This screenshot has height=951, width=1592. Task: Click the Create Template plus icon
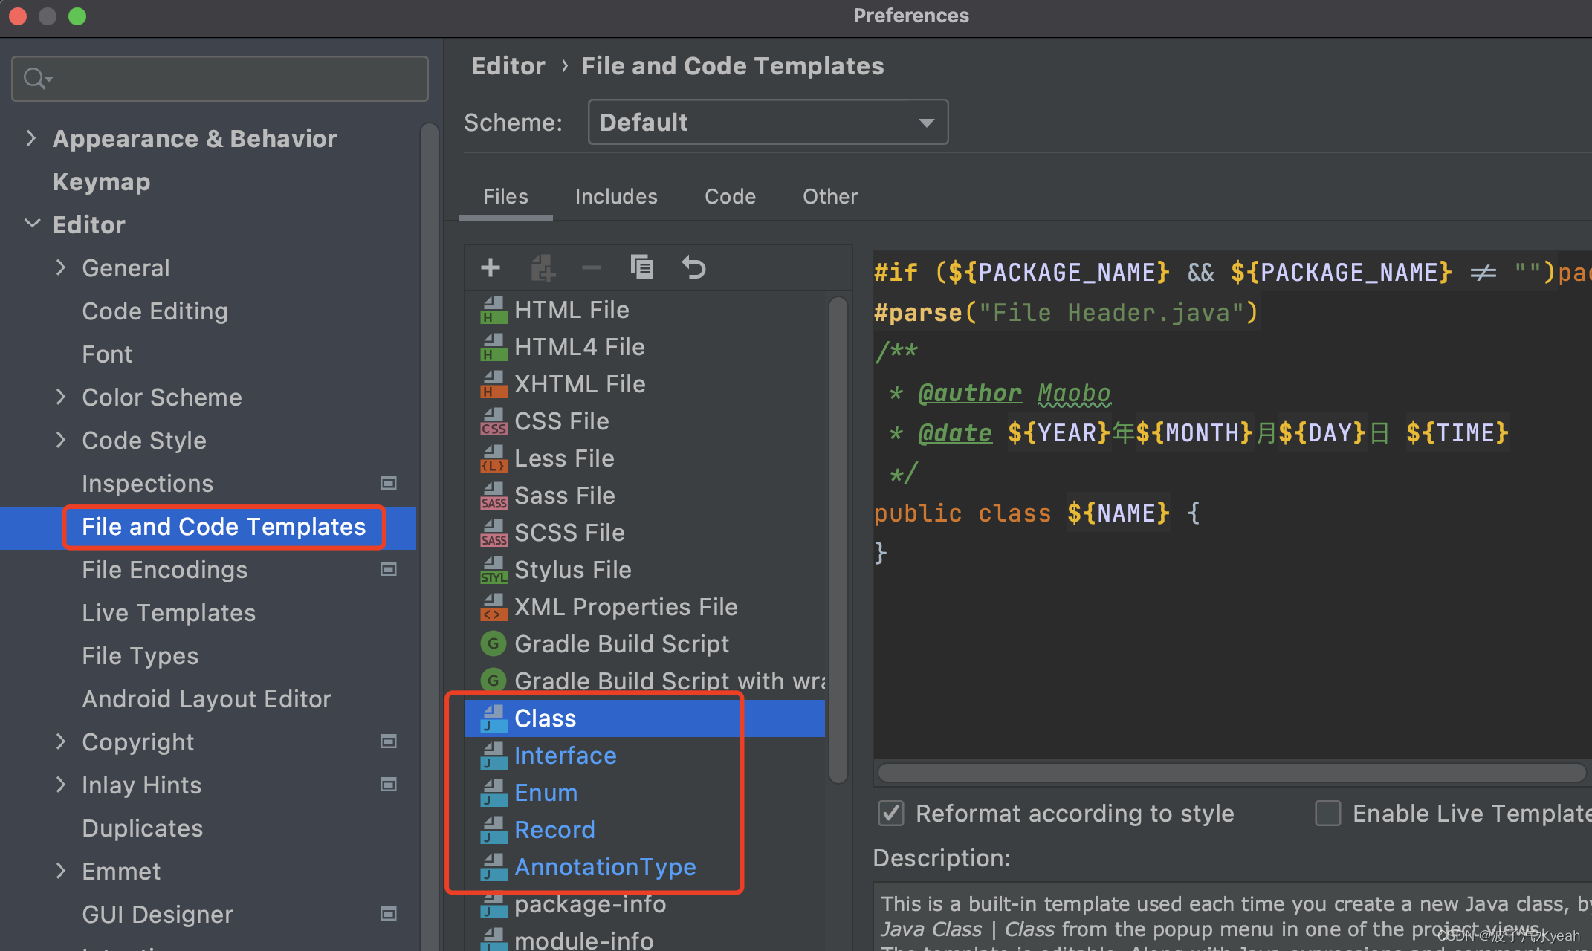(491, 267)
